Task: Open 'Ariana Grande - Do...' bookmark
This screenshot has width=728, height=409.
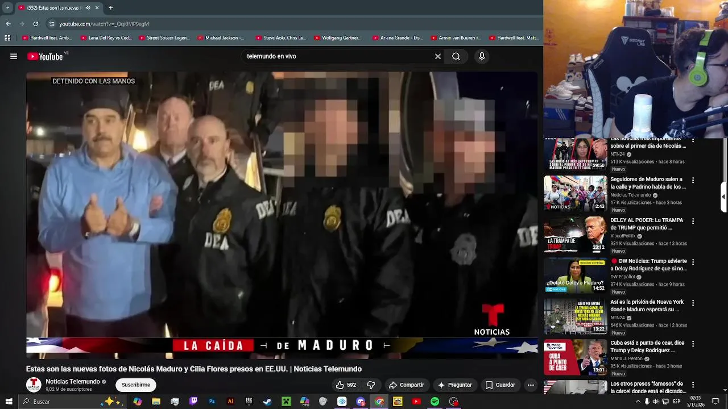Action: (398, 38)
